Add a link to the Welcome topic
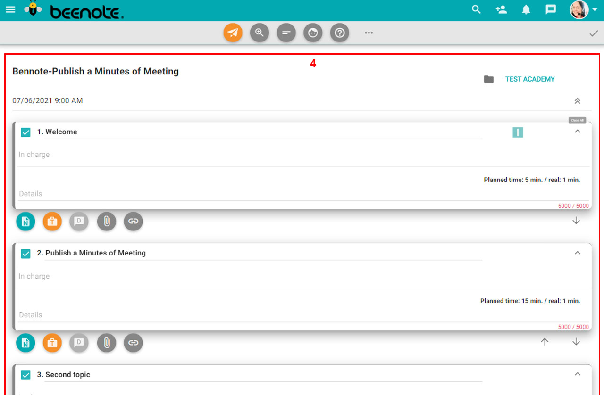604x395 pixels. pyautogui.click(x=134, y=222)
